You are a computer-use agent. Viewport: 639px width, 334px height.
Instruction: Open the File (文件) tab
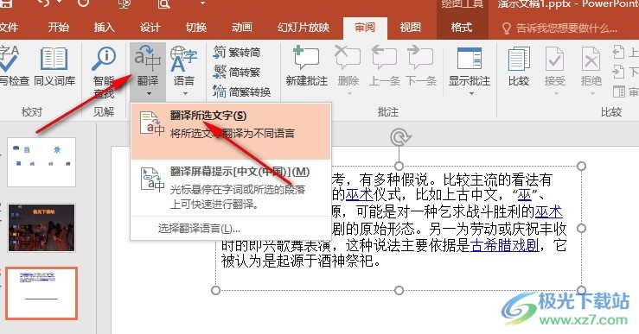[9, 28]
